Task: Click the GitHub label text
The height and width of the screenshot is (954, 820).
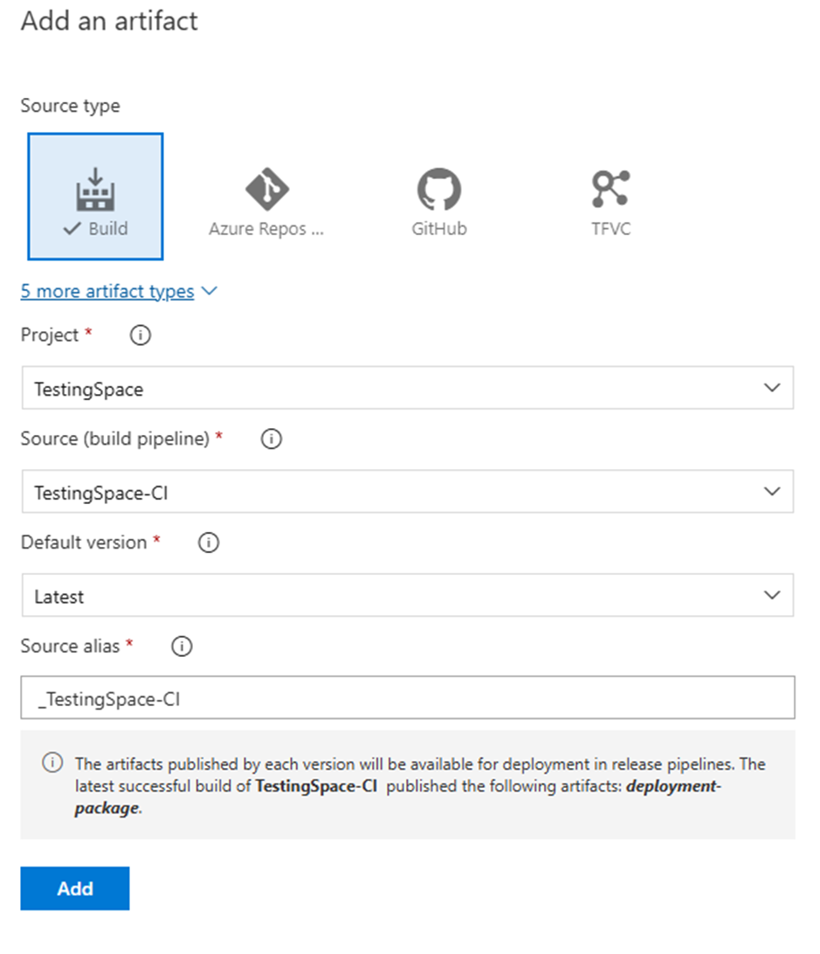Action: pyautogui.click(x=439, y=229)
